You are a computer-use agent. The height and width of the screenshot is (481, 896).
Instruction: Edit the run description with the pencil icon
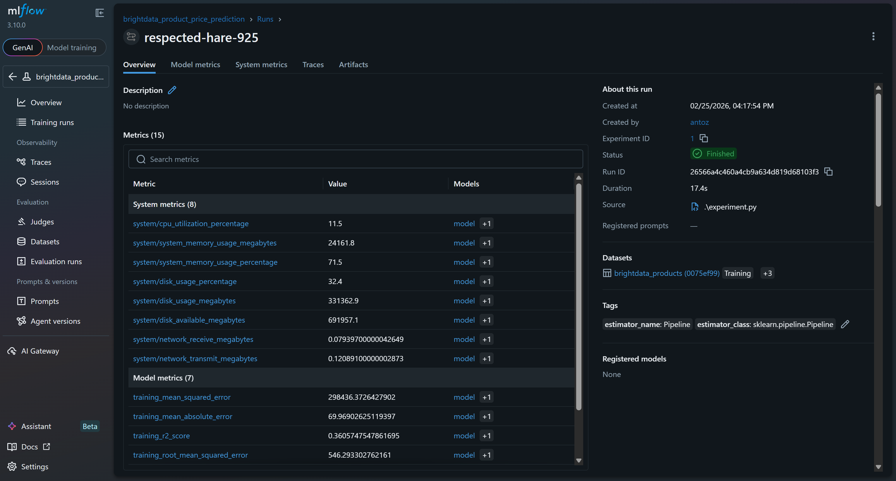point(172,90)
